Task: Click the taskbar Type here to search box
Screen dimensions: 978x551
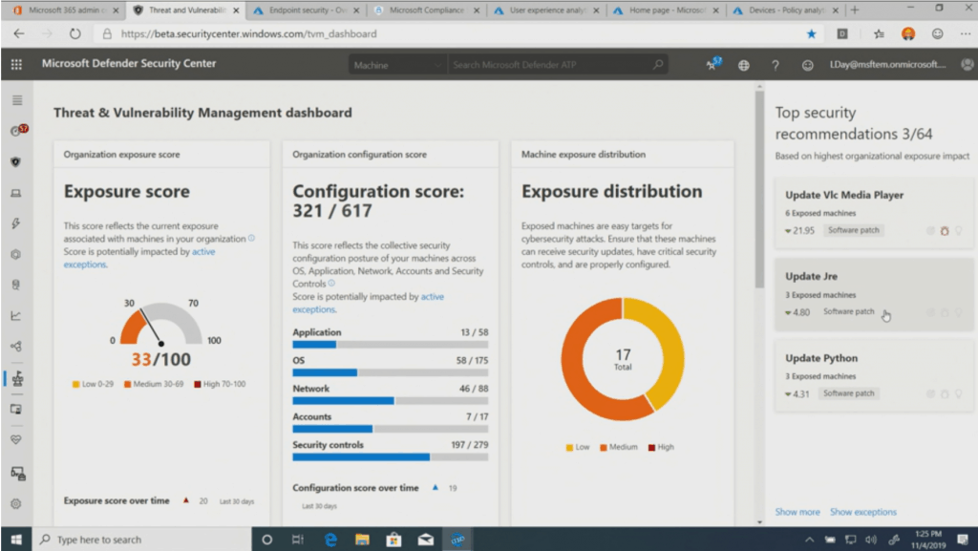Action: tap(141, 540)
